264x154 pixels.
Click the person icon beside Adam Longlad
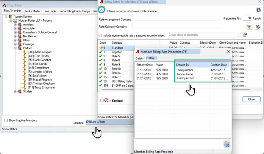pos(25,52)
